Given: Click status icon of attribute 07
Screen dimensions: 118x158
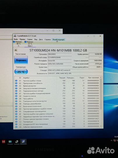Looking at the screenshot, I should click(x=16, y=94).
